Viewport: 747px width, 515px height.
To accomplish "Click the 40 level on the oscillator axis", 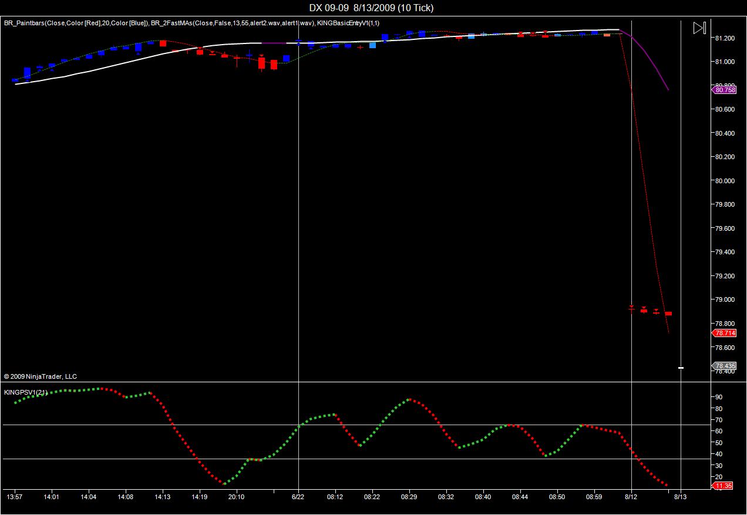I will tap(718, 454).
